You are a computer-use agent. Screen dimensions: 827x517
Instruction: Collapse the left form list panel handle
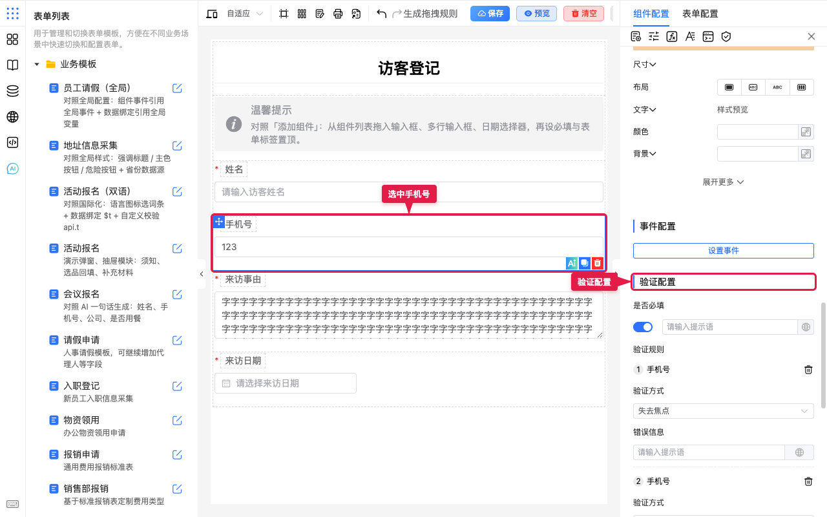point(201,274)
